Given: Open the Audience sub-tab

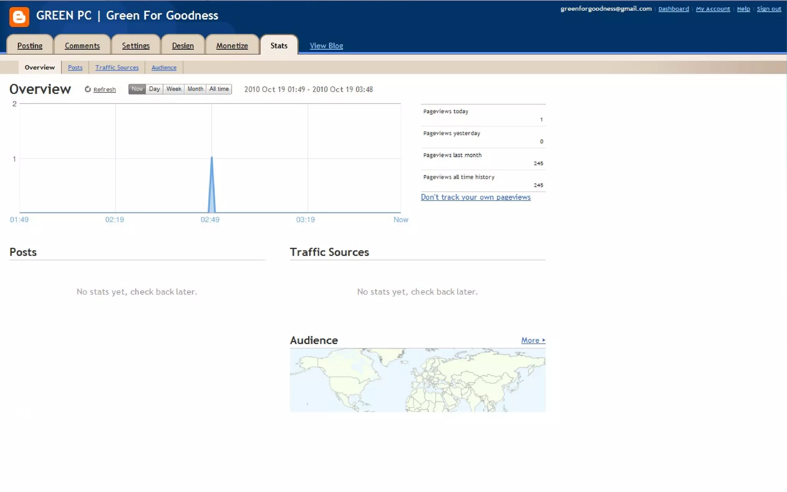Looking at the screenshot, I should pyautogui.click(x=164, y=68).
